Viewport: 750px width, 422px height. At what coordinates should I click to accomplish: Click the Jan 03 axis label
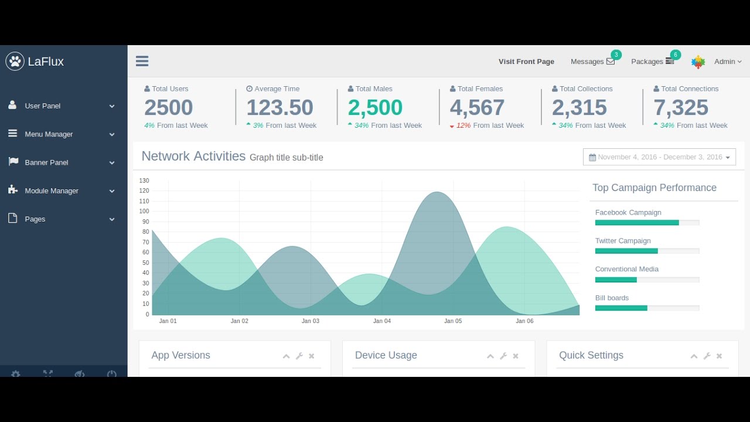pos(311,321)
